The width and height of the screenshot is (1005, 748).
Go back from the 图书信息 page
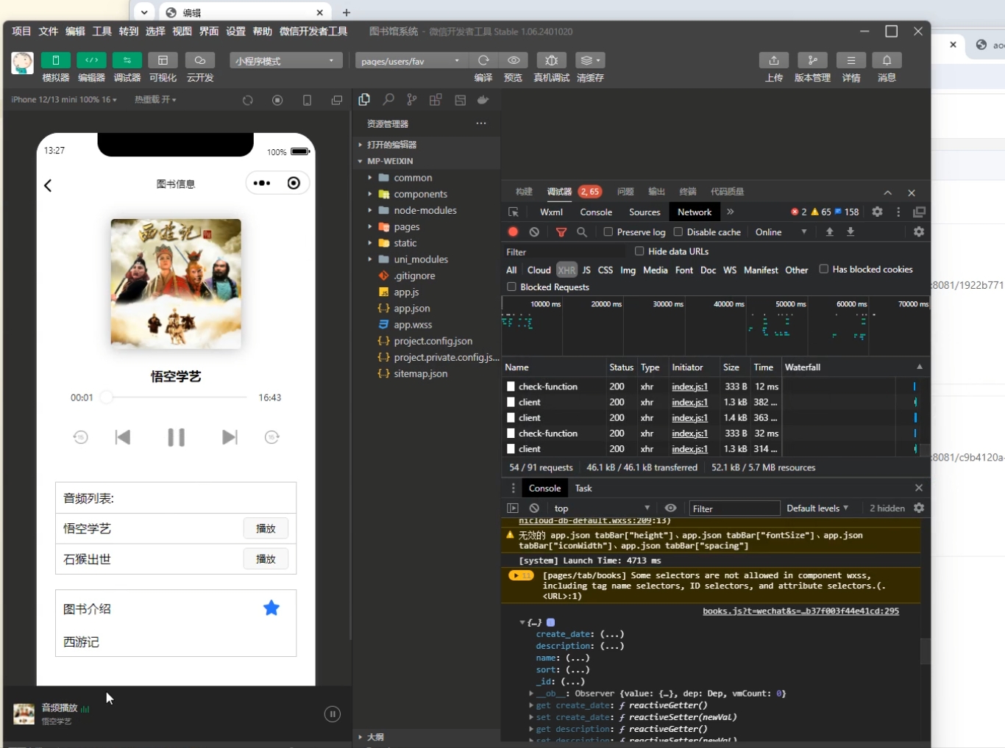[x=48, y=185]
